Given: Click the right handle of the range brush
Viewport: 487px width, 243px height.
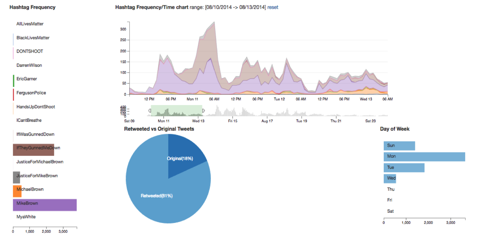Looking at the screenshot, I should pos(203,111).
